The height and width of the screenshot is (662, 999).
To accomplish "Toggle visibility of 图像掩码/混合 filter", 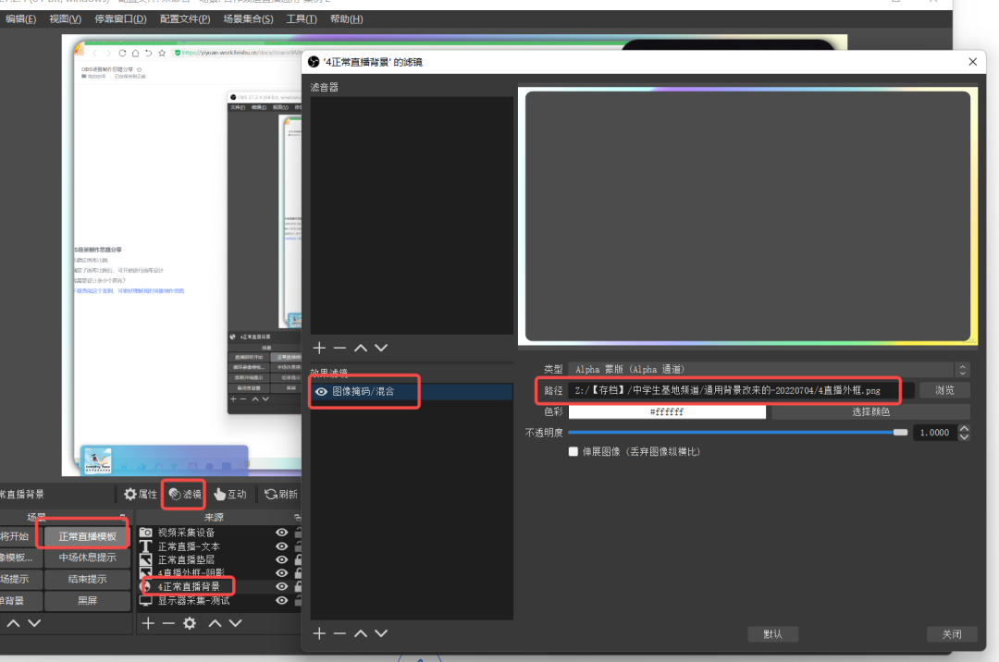I will [321, 392].
